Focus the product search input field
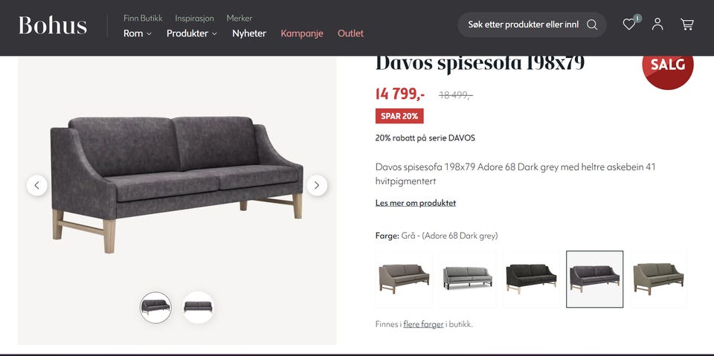Image resolution: width=714 pixels, height=356 pixels. click(x=524, y=25)
